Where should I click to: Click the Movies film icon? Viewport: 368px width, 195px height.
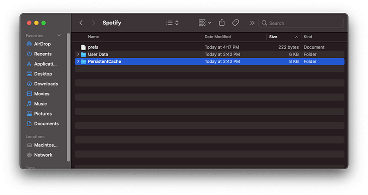[x=29, y=94]
